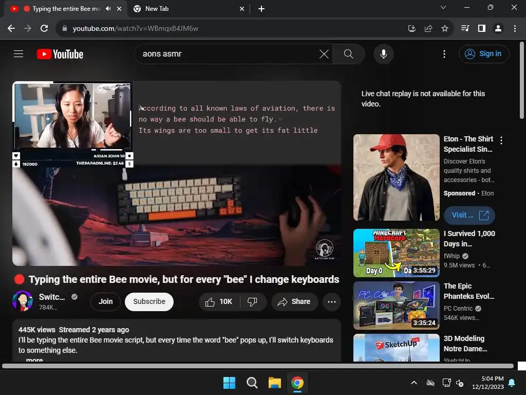Show hidden system tray icons
This screenshot has height=395, width=526.
click(x=415, y=383)
